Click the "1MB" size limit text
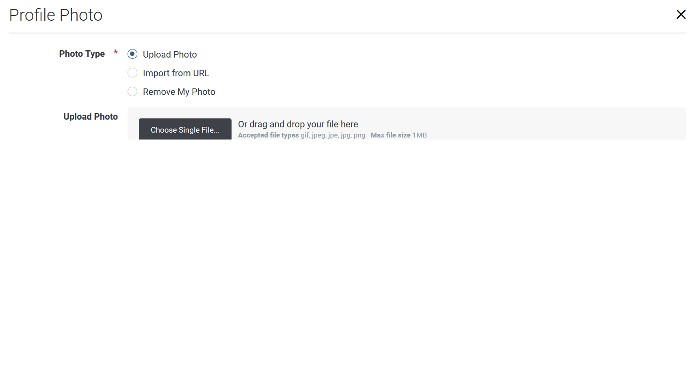Screen dimensions: 695x365 [x=420, y=135]
